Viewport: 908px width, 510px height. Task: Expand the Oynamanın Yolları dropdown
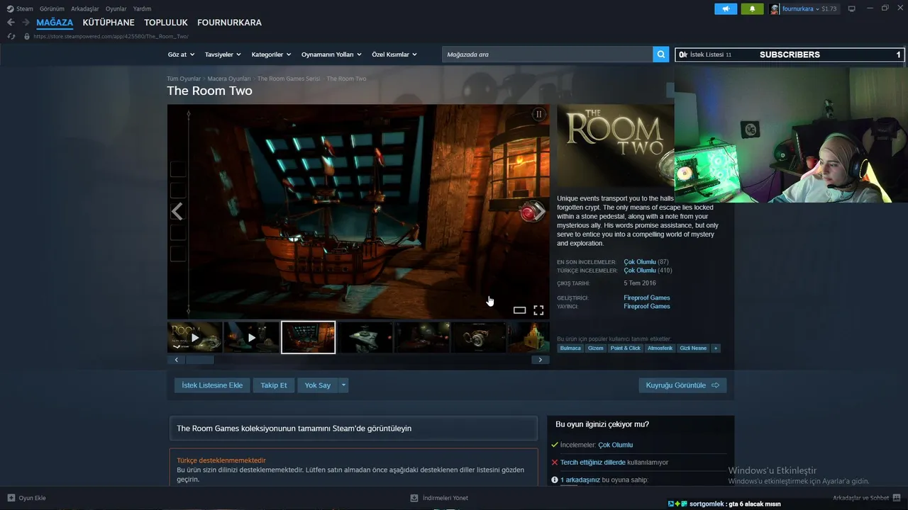click(331, 55)
